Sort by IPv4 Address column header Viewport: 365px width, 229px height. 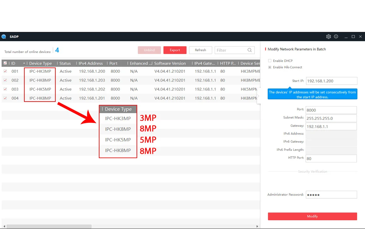[x=91, y=63]
